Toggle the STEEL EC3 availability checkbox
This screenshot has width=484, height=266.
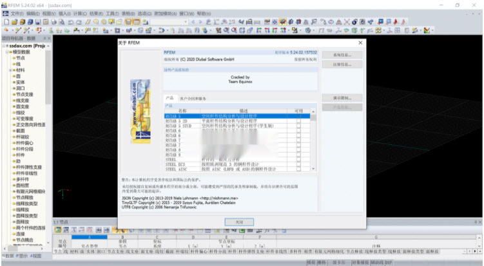(x=298, y=164)
